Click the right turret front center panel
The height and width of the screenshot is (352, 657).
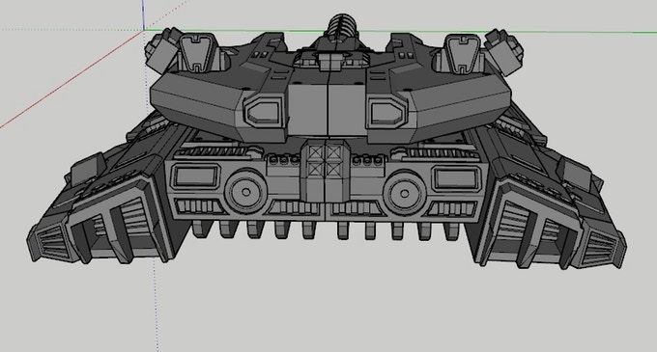pyautogui.click(x=347, y=111)
